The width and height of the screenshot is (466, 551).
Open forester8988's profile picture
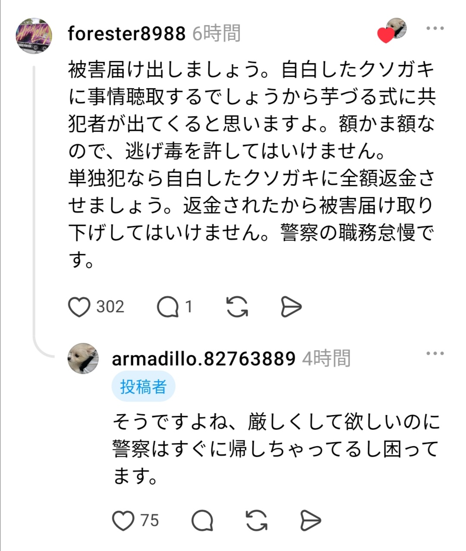pos(34,36)
